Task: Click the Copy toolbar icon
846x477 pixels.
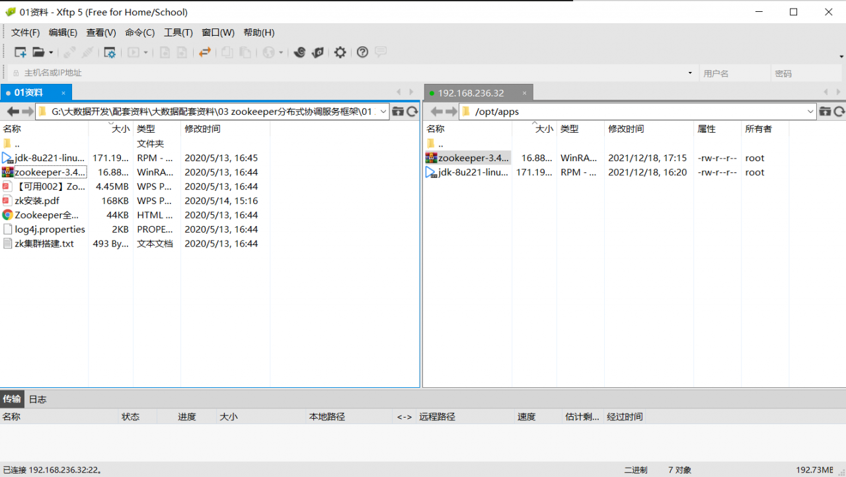Action: coord(227,52)
